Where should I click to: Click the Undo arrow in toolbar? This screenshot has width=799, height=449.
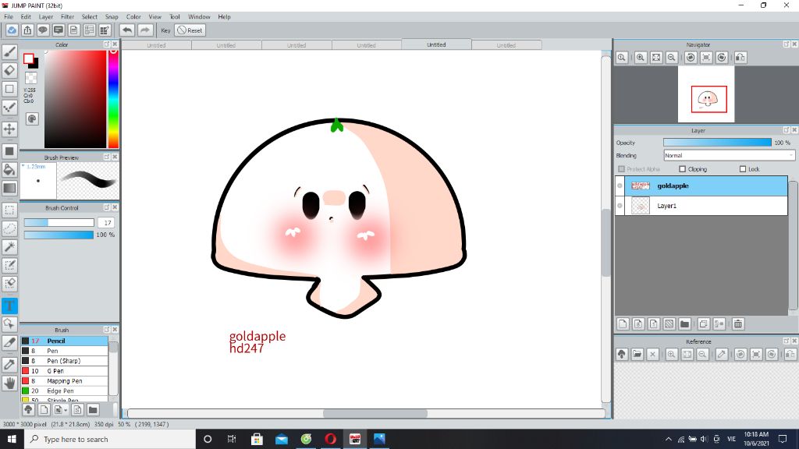127,30
